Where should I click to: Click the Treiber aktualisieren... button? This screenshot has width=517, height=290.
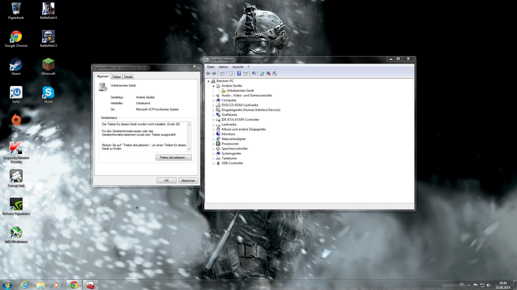click(x=173, y=157)
